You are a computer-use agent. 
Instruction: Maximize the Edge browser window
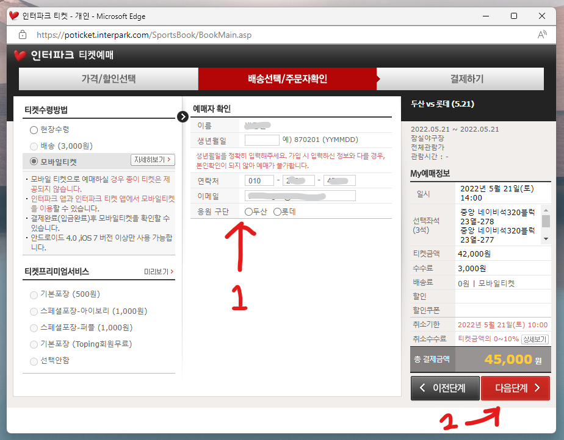coord(514,16)
